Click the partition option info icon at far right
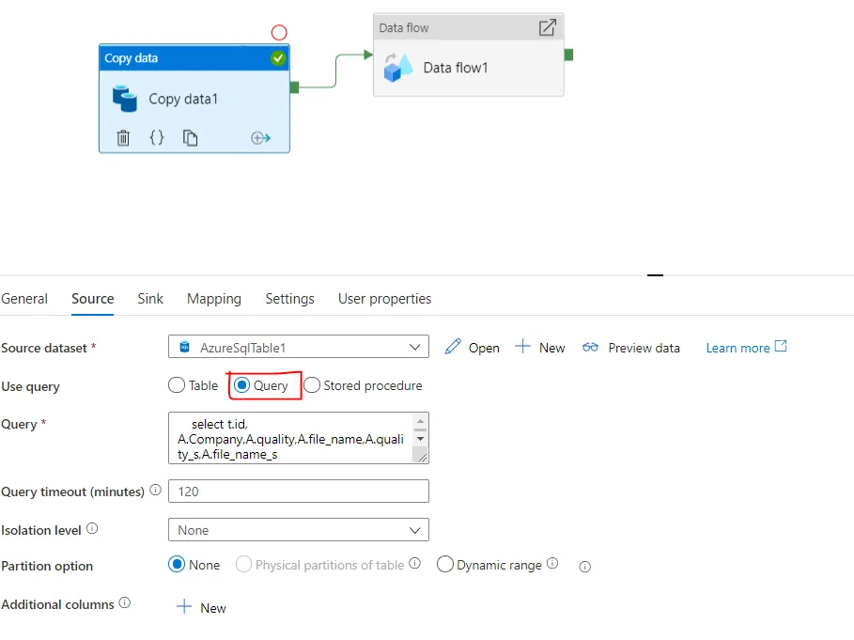This screenshot has height=640, width=854. (x=585, y=567)
